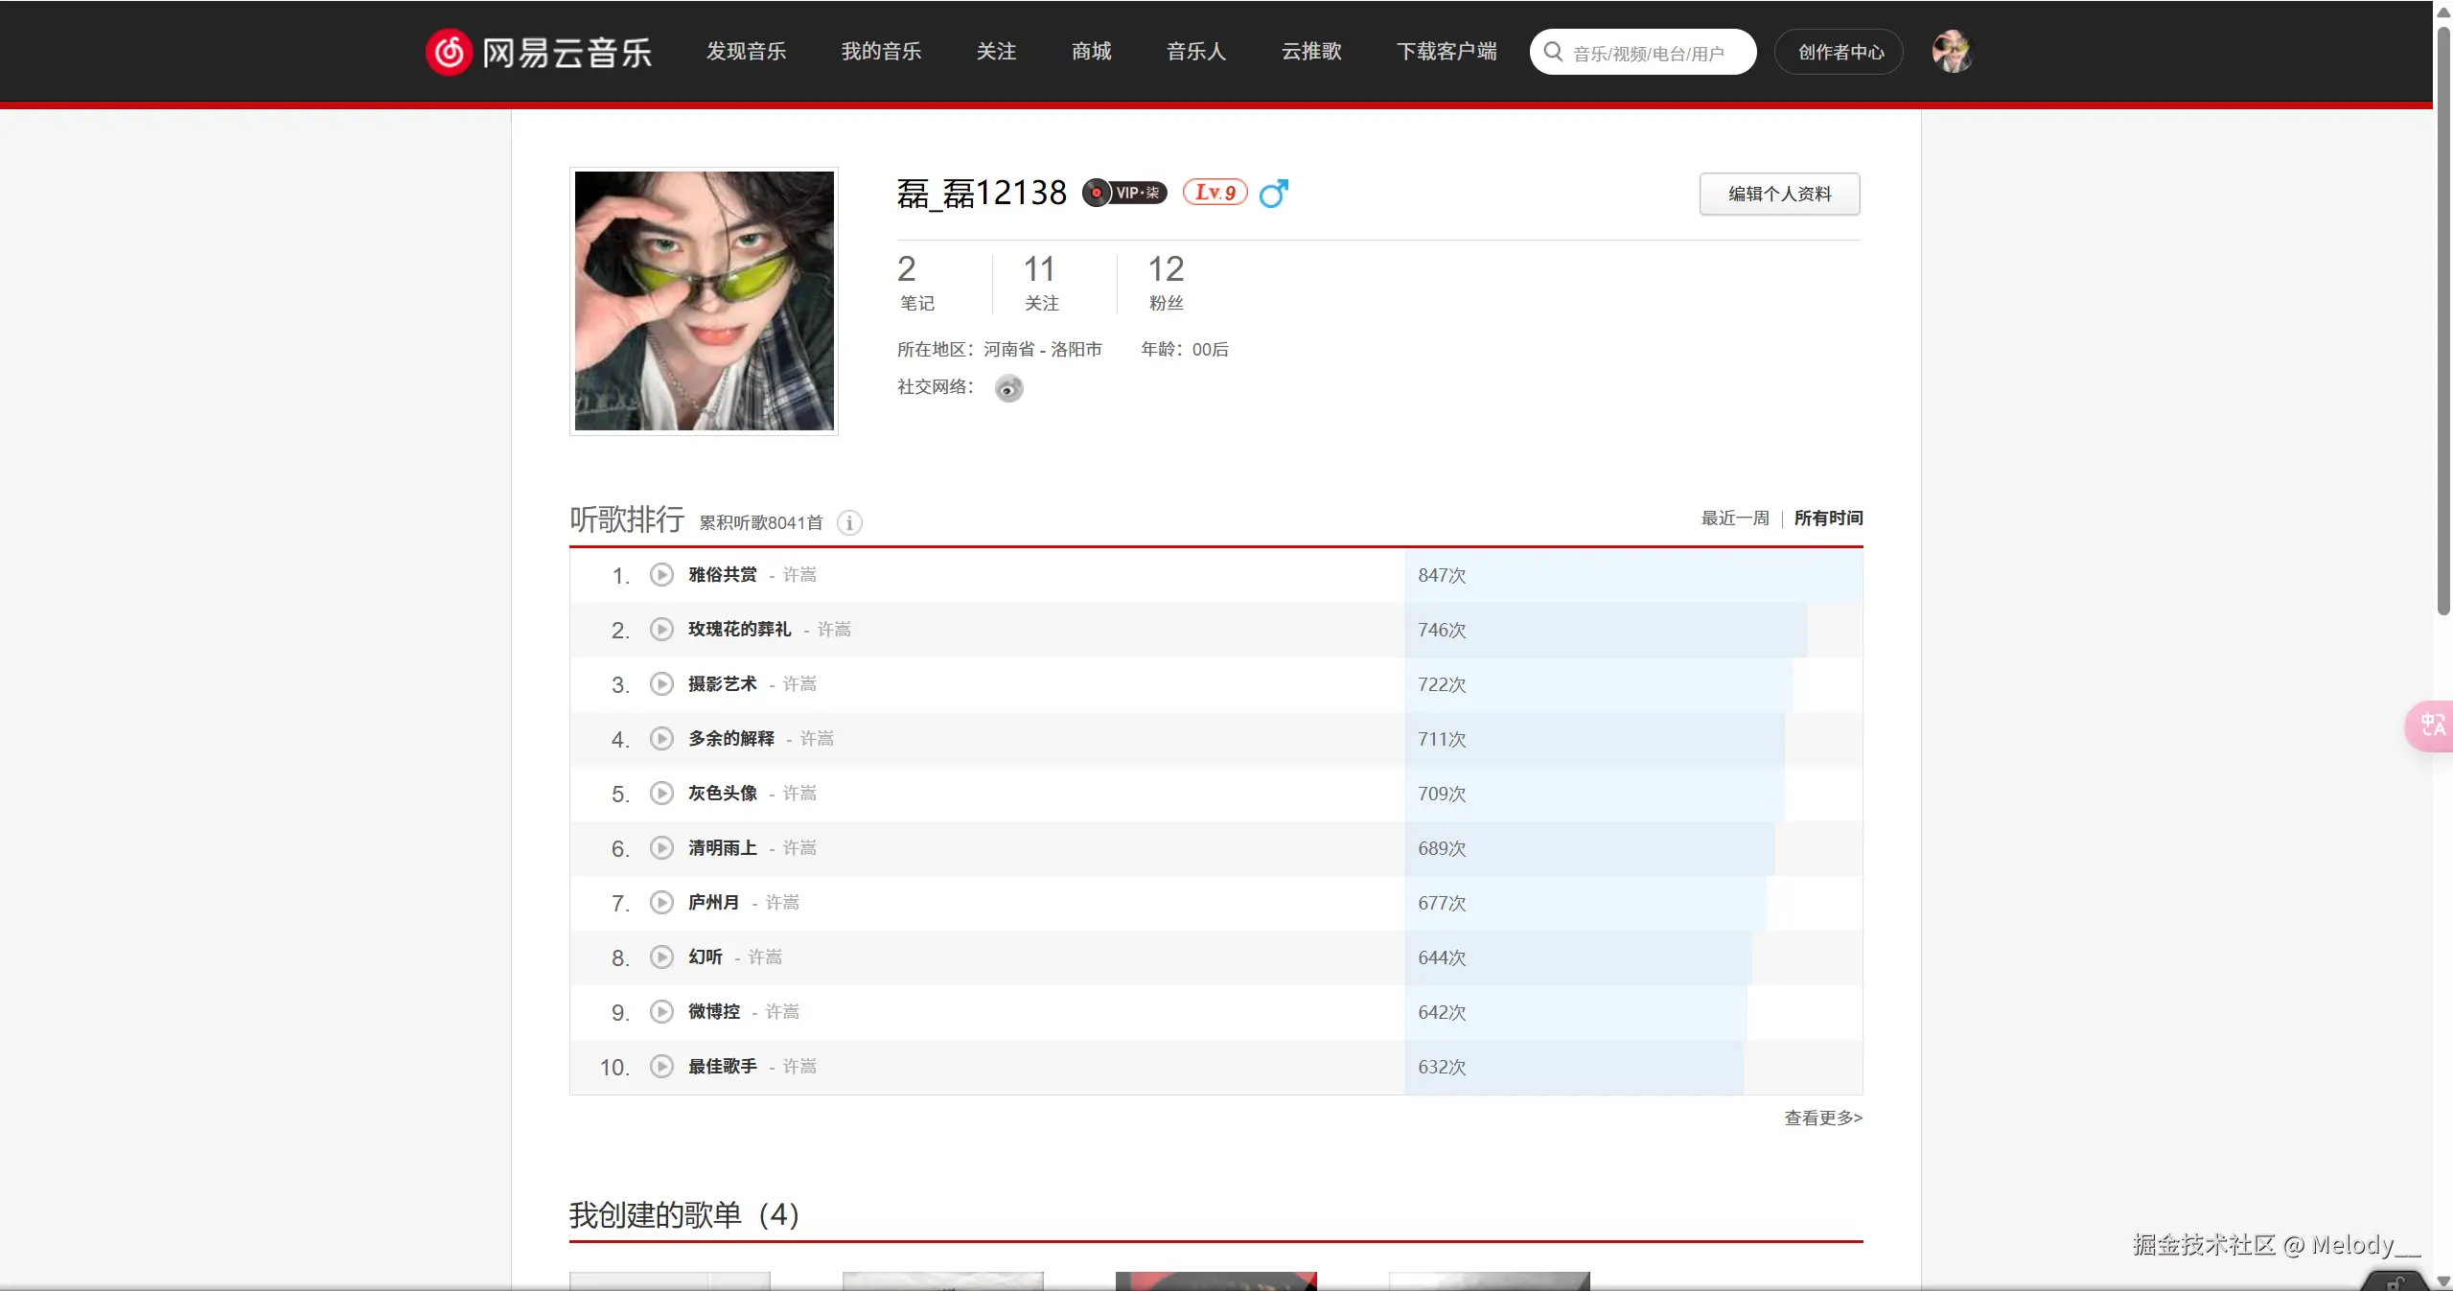Open the avatar icon in the top-right corner
The width and height of the screenshot is (2453, 1291).
1951,51
